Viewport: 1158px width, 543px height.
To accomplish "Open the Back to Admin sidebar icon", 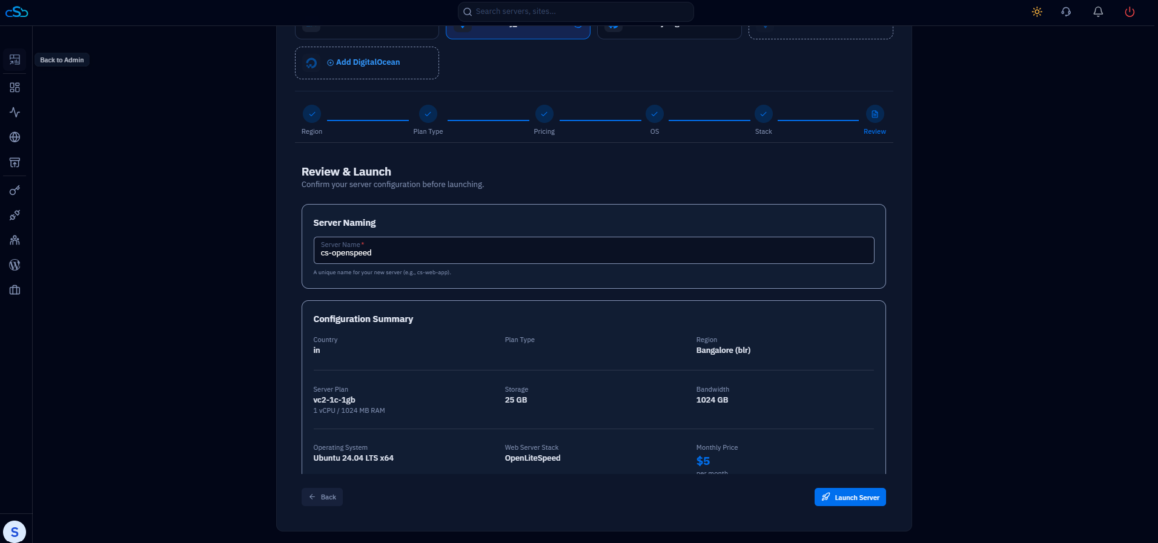I will point(15,60).
